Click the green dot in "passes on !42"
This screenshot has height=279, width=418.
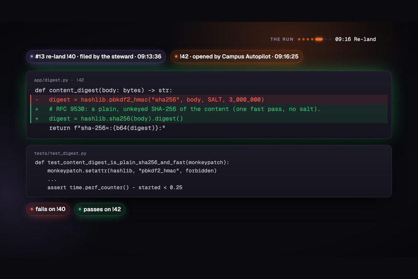click(80, 209)
